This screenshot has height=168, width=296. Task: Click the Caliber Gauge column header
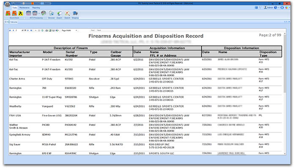pyautogui.click(x=116, y=54)
